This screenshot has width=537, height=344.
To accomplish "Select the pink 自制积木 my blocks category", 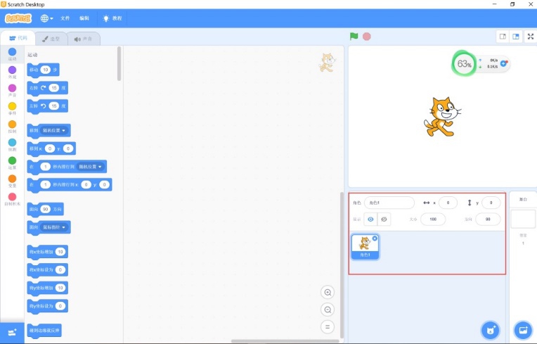I will click(x=12, y=199).
